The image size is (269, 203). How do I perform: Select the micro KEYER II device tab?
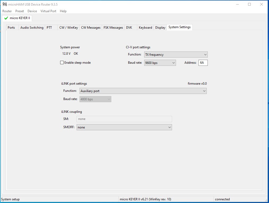pos(17,18)
